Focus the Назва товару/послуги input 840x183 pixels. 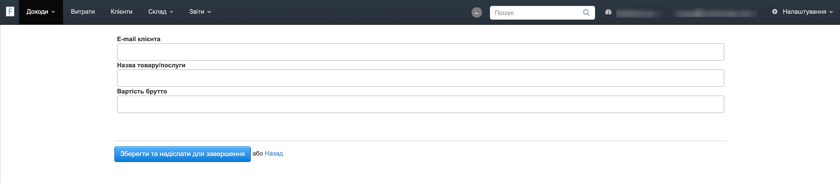click(420, 78)
